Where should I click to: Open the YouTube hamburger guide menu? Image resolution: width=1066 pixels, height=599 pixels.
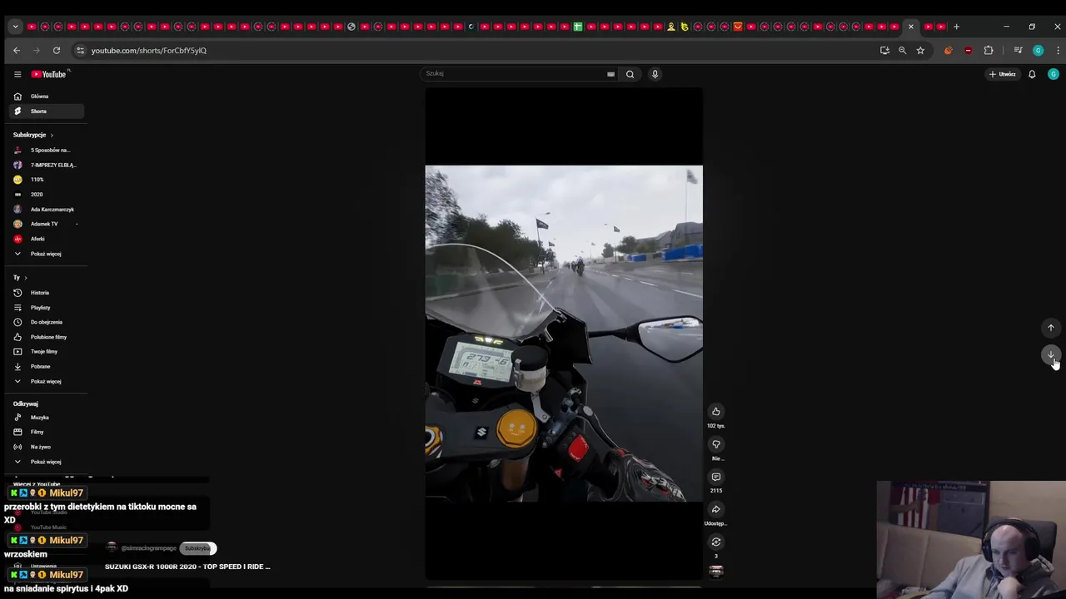tap(17, 74)
